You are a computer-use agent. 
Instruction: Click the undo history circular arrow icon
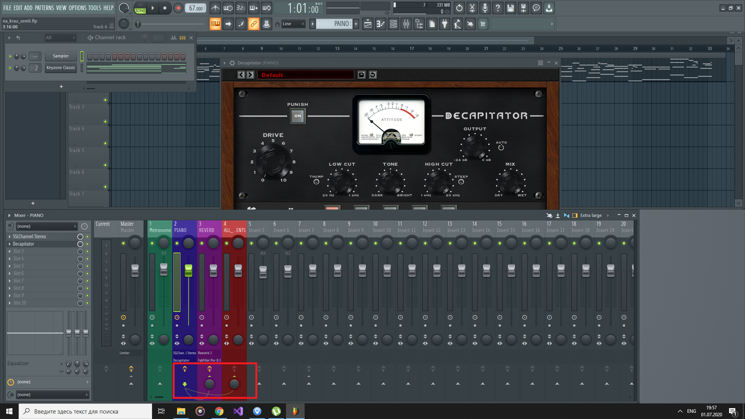(x=459, y=8)
